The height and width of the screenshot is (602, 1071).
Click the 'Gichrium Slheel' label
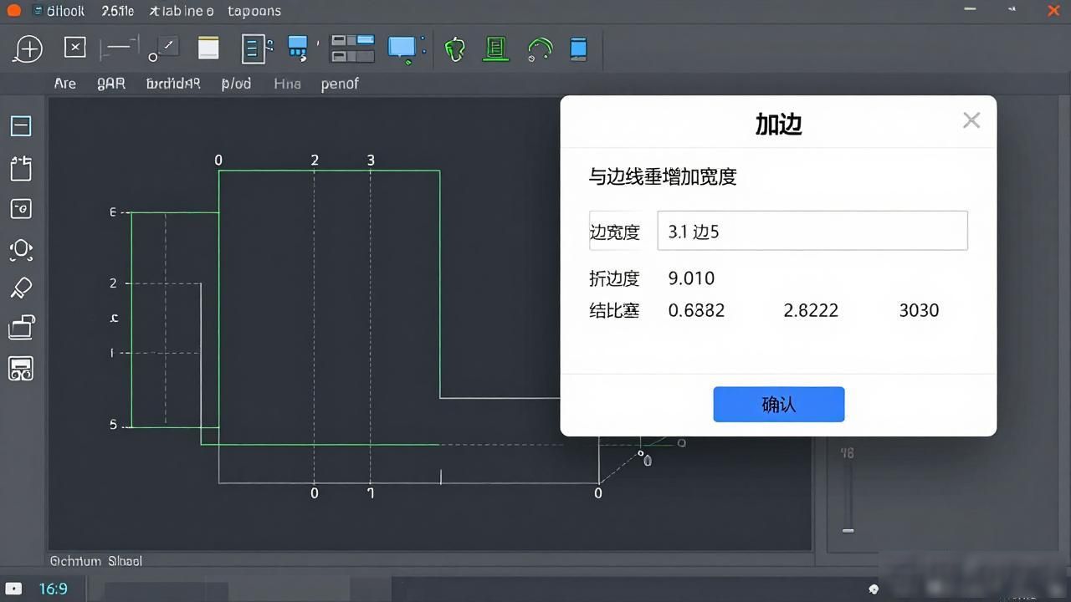tap(96, 561)
